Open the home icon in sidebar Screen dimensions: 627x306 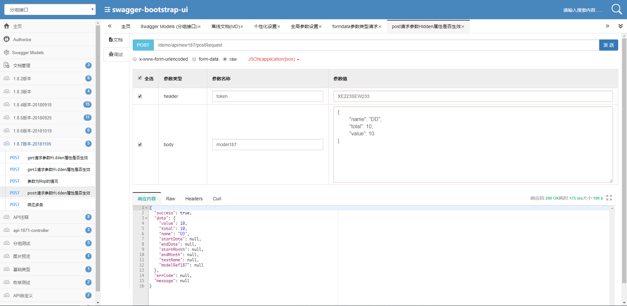pyautogui.click(x=7, y=26)
